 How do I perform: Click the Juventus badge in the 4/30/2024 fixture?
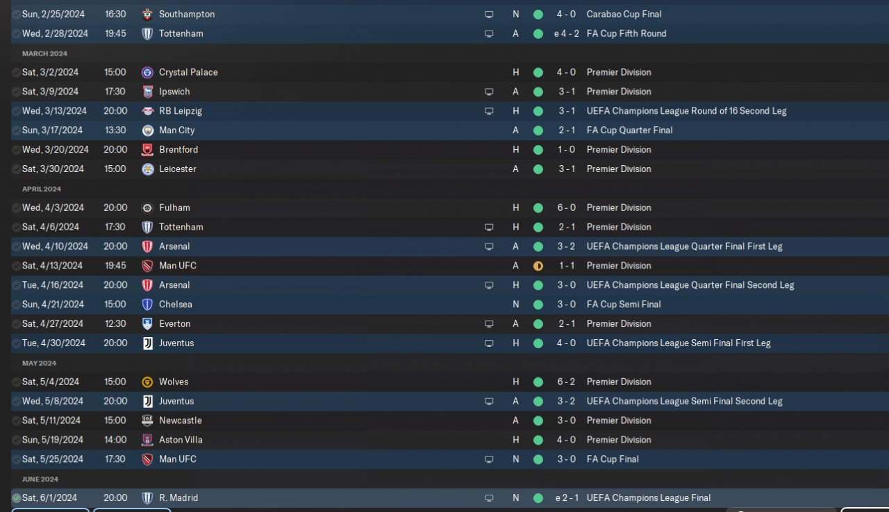click(x=147, y=343)
